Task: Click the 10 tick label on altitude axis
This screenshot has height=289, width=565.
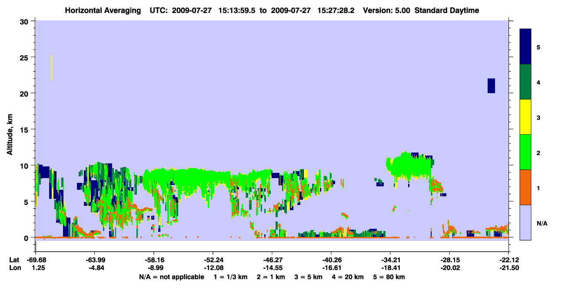Action: (25, 166)
